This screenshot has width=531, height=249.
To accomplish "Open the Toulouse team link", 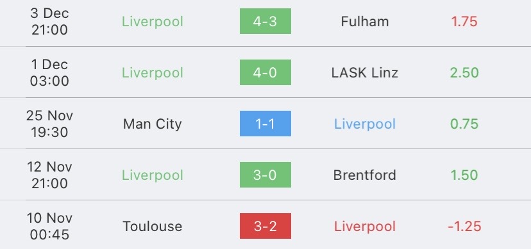I will (x=153, y=227).
